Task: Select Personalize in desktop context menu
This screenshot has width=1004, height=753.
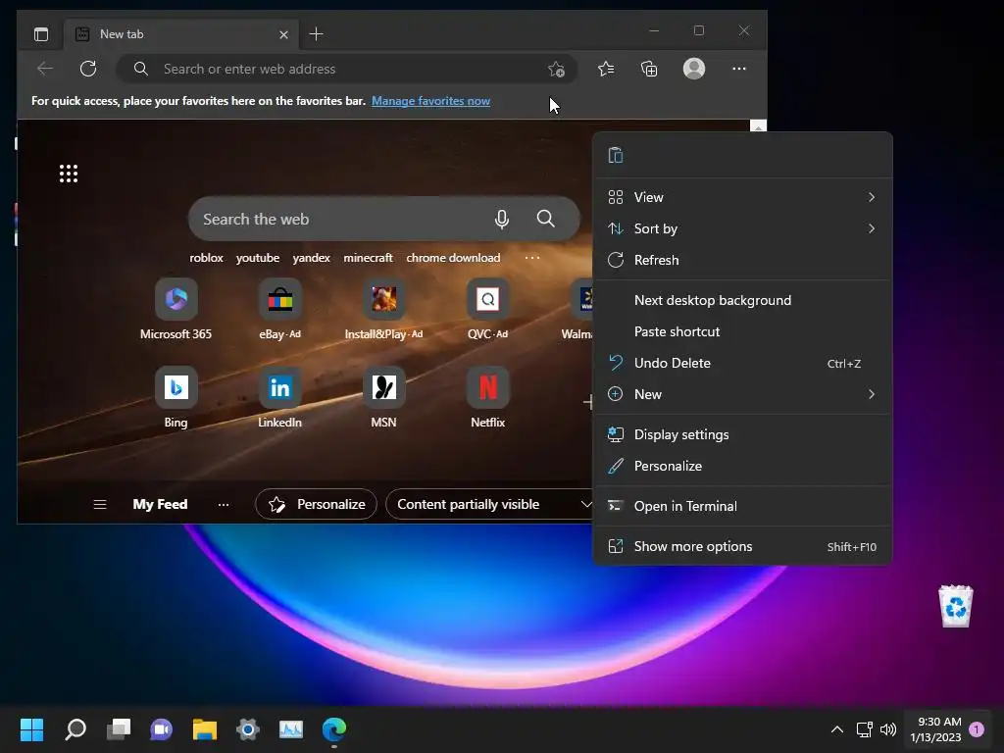Action: (x=743, y=466)
